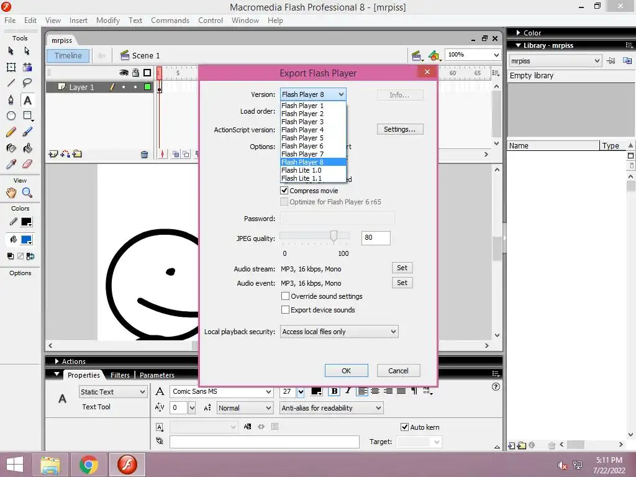Open the Commands menu
The image size is (636, 477).
[170, 20]
